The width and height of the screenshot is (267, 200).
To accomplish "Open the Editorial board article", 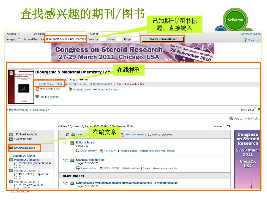I will [85, 142].
